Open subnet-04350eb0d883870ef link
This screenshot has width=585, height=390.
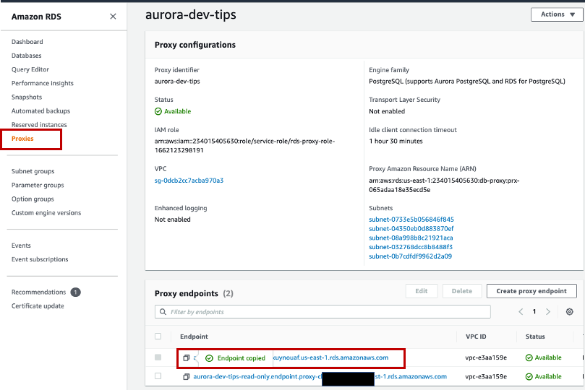coord(411,229)
